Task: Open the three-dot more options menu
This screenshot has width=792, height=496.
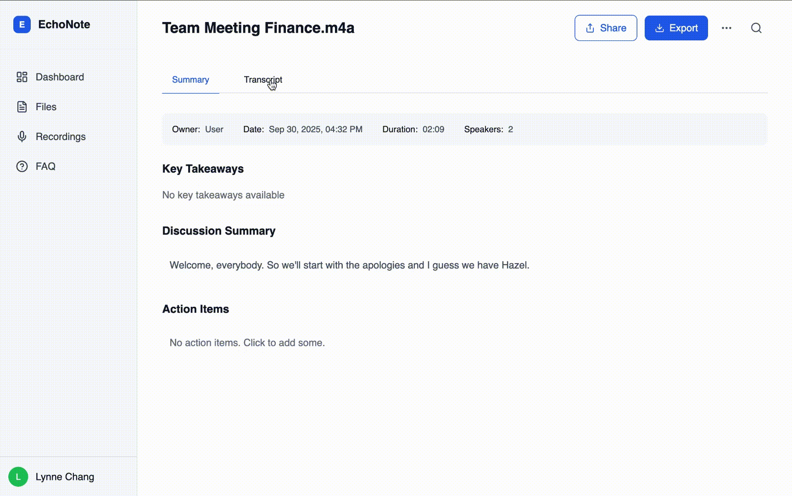Action: 726,28
